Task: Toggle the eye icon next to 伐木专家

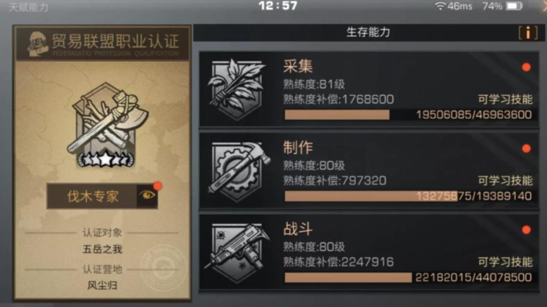Action: pyautogui.click(x=147, y=196)
